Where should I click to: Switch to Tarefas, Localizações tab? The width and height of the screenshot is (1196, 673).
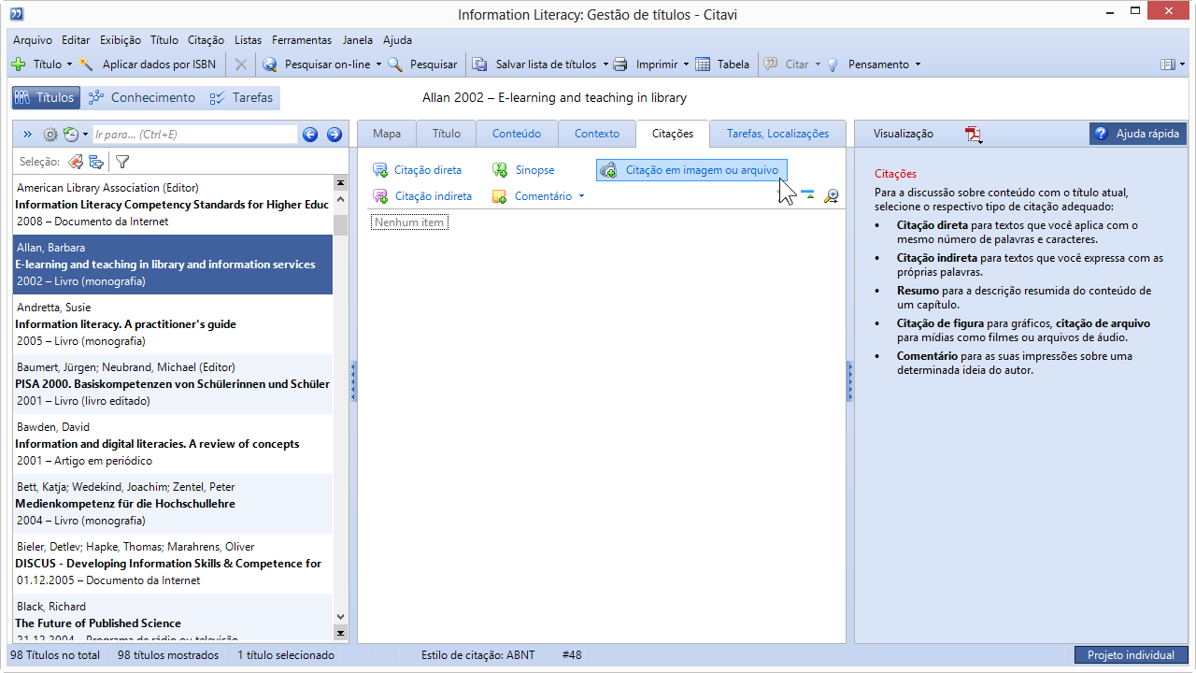point(777,134)
